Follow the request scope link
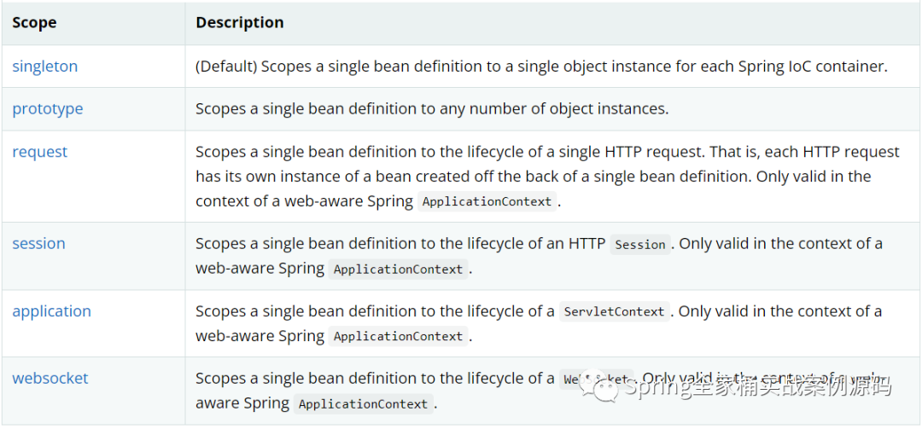The height and width of the screenshot is (429, 922). 40,152
